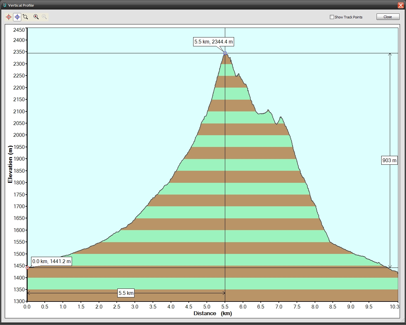Click the Elevation (m) axis title
This screenshot has width=406, height=325.
(x=10, y=164)
